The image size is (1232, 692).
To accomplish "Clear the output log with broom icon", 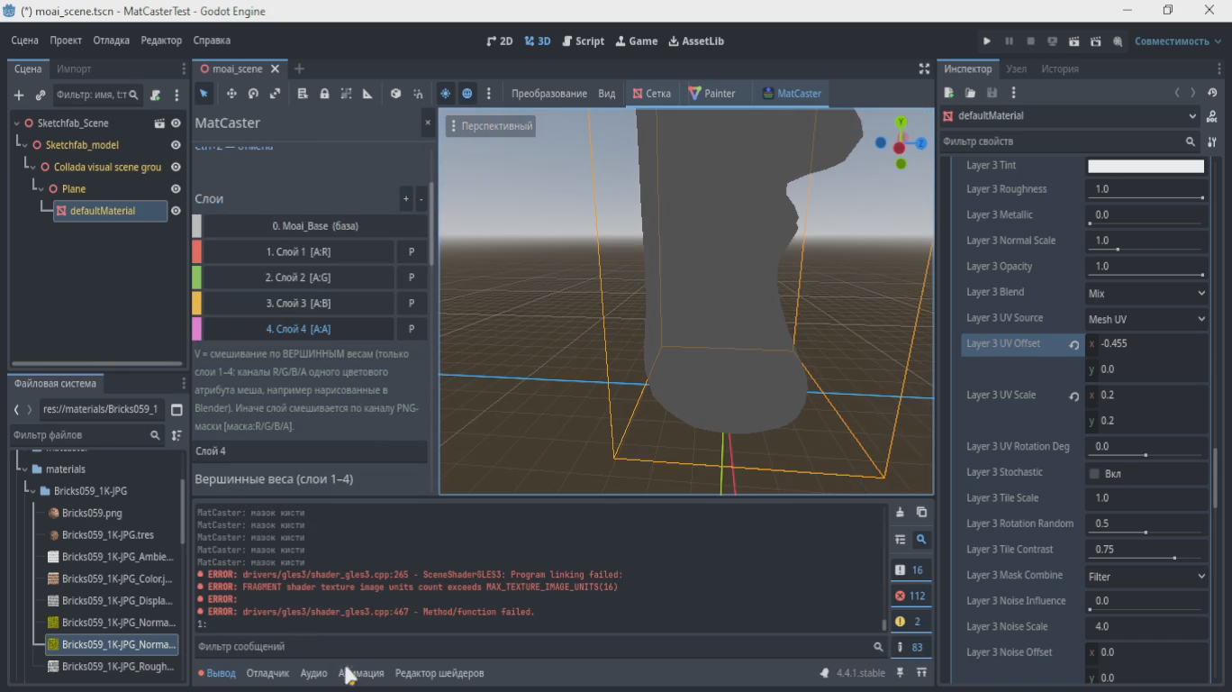I will pyautogui.click(x=900, y=512).
